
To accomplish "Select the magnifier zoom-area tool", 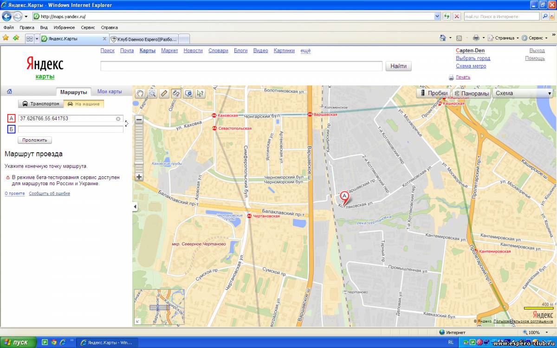I will click(152, 93).
